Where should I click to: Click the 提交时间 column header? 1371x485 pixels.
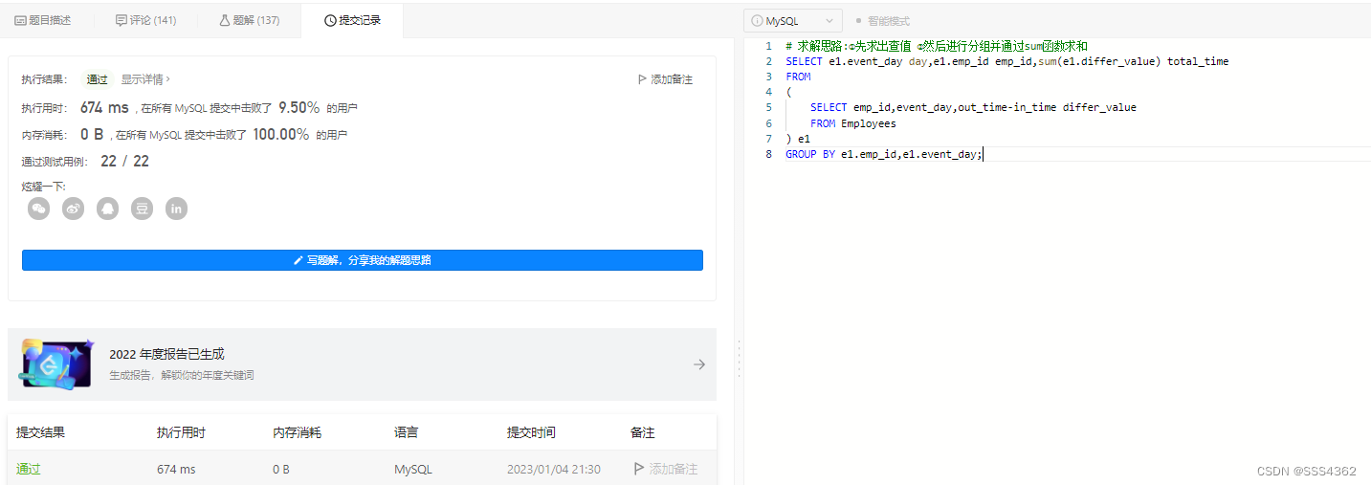point(531,432)
